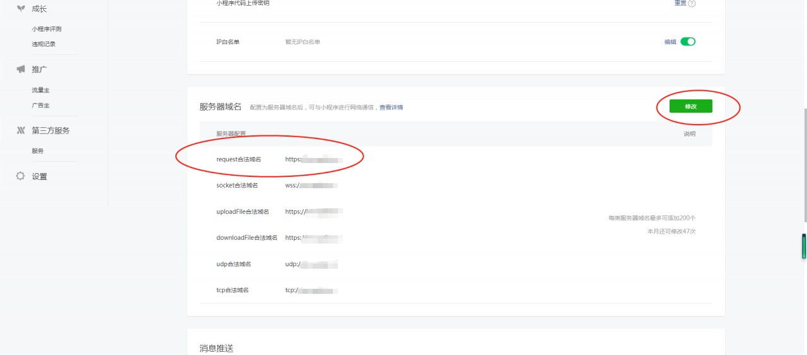Click the 第三方服务 icon in sidebar

21,130
